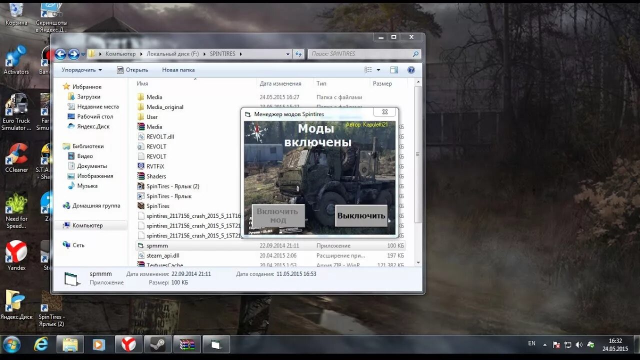The image size is (640, 360).
Task: Click Локальный диск (F:) breadcrumb
Action: point(172,54)
